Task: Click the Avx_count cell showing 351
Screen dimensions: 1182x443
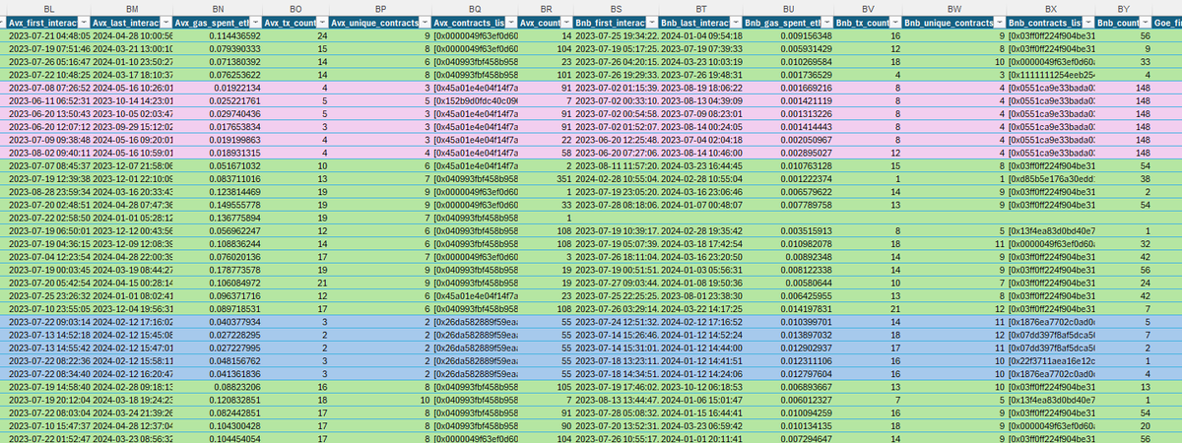Action: [547, 178]
